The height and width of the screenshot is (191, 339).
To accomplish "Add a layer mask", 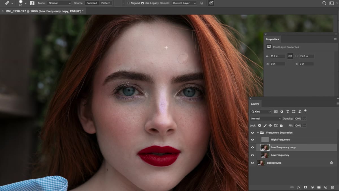I will [305, 187].
